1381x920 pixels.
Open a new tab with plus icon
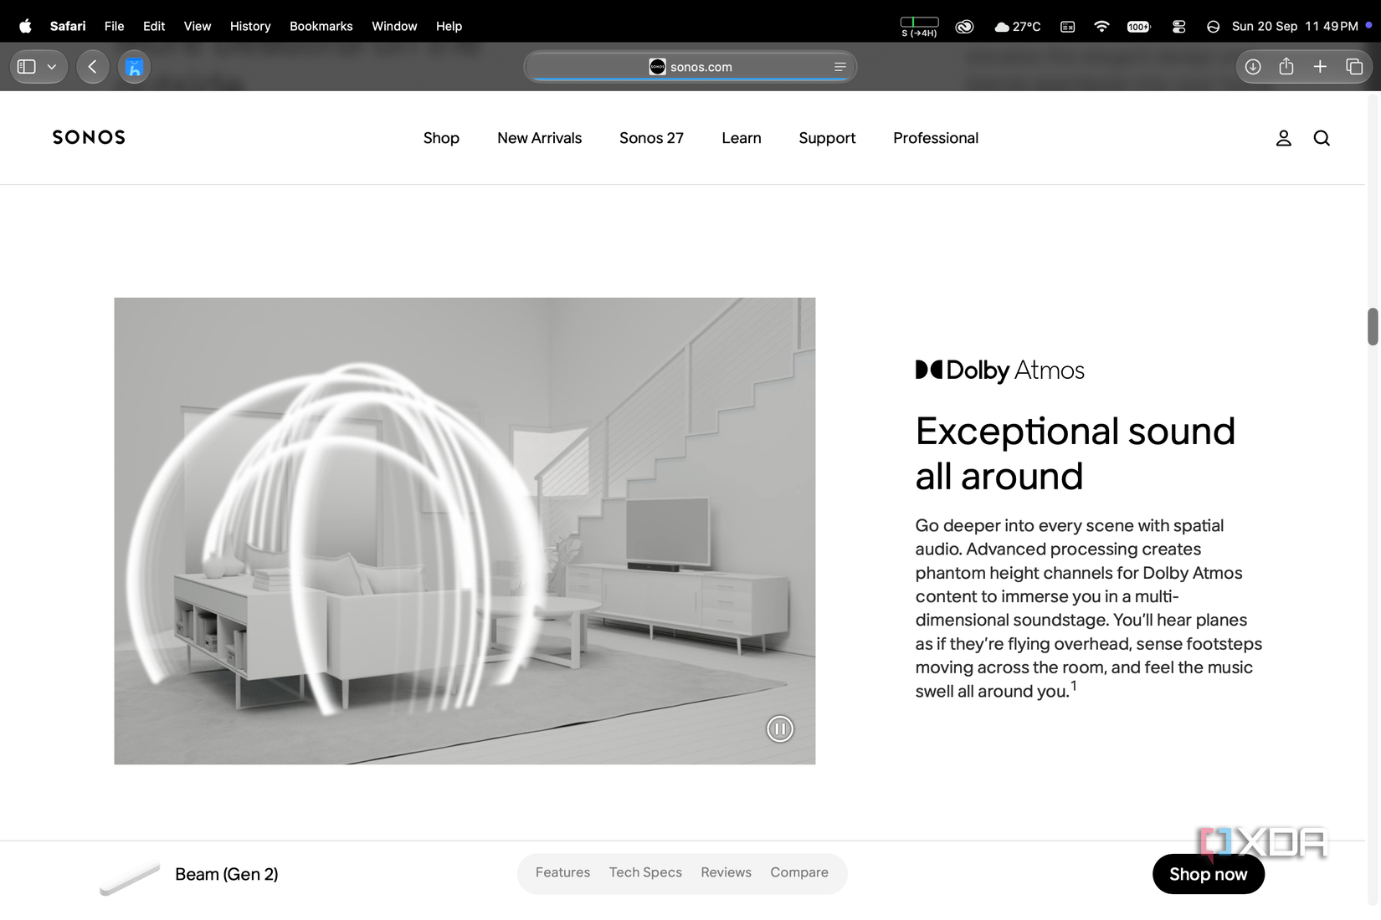pos(1320,67)
